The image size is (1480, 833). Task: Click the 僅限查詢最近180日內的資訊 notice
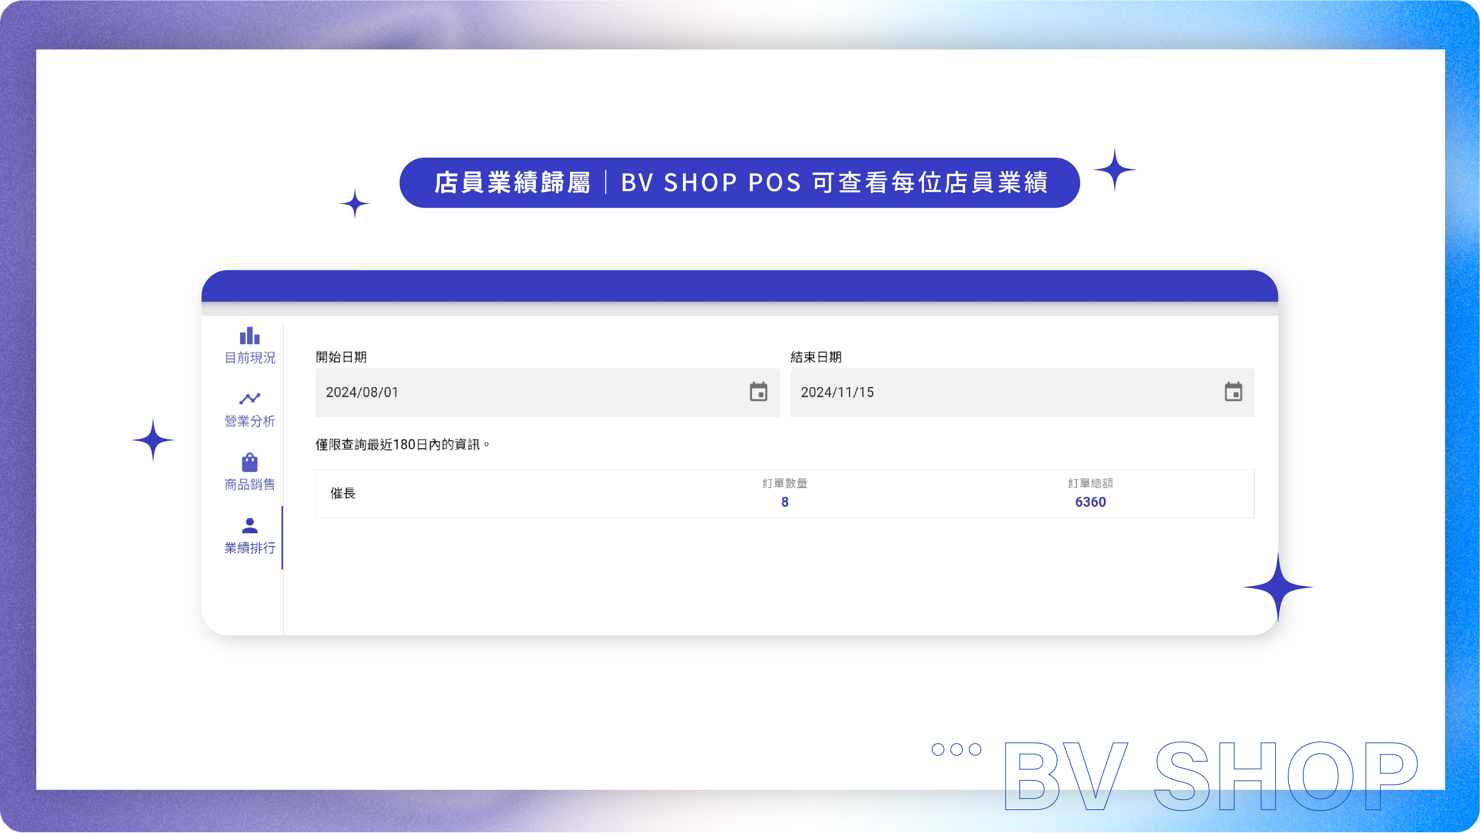(x=403, y=445)
